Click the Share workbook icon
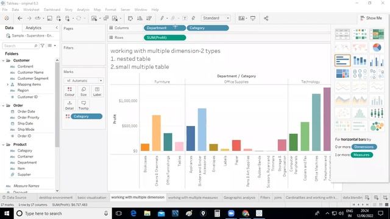Viewport: 390px width, 219px height. [266, 18]
